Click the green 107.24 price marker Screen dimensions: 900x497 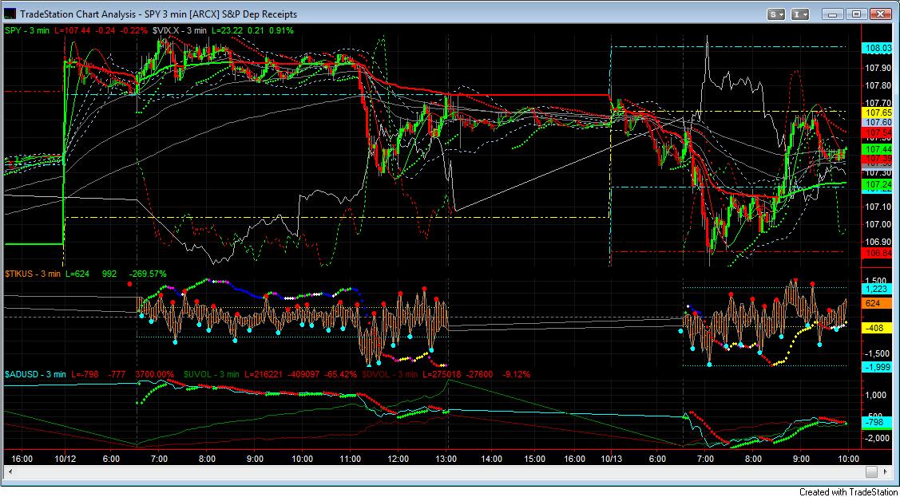coord(878,184)
